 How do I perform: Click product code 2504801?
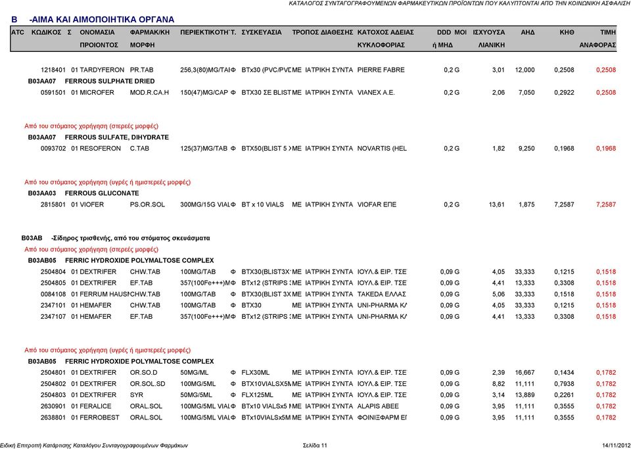(53, 373)
